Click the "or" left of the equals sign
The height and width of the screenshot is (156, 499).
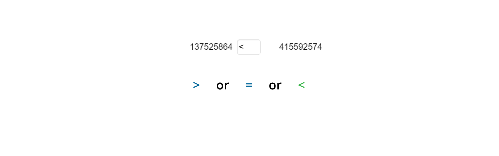click(222, 85)
